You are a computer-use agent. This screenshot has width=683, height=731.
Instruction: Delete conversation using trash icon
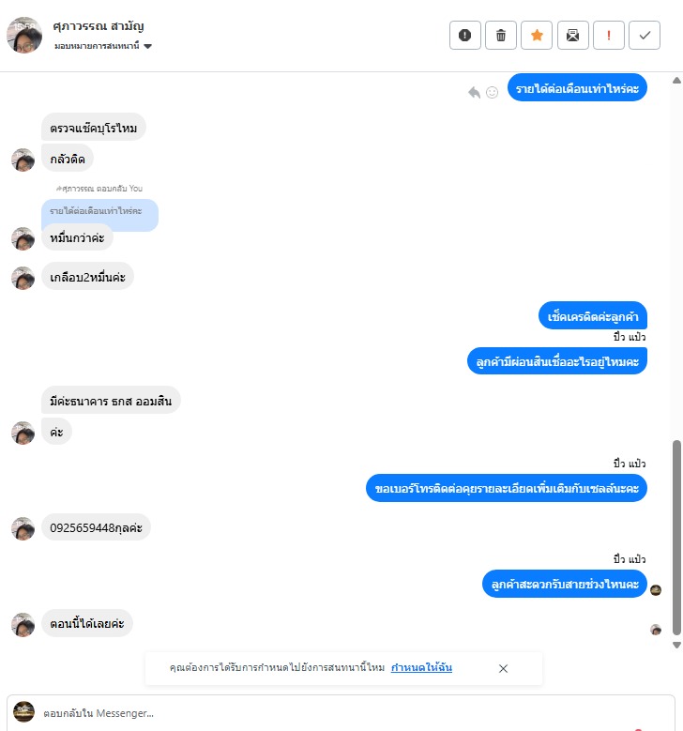point(501,35)
